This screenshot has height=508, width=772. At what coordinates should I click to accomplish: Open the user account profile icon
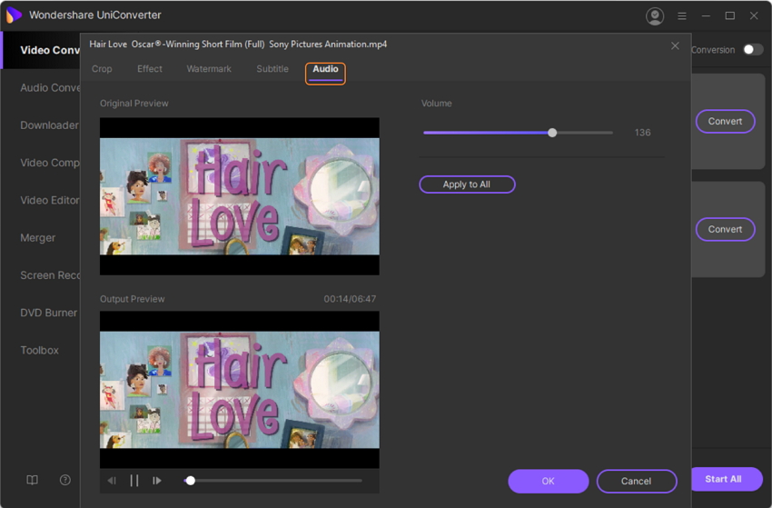pyautogui.click(x=654, y=16)
